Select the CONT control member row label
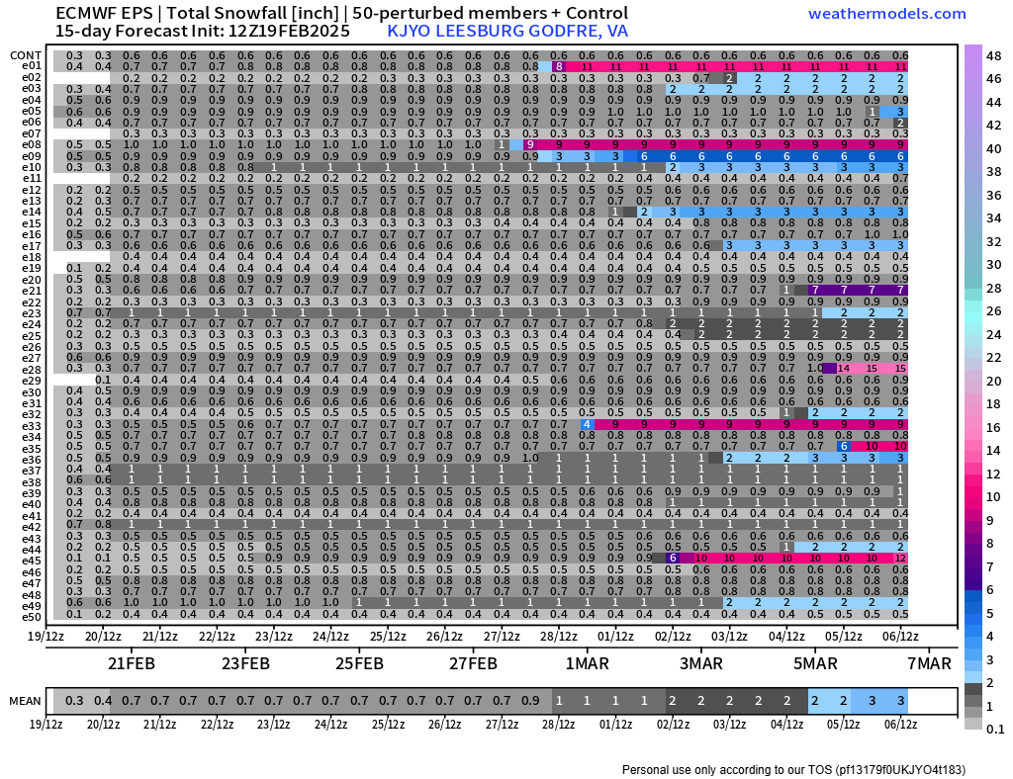 pos(27,55)
